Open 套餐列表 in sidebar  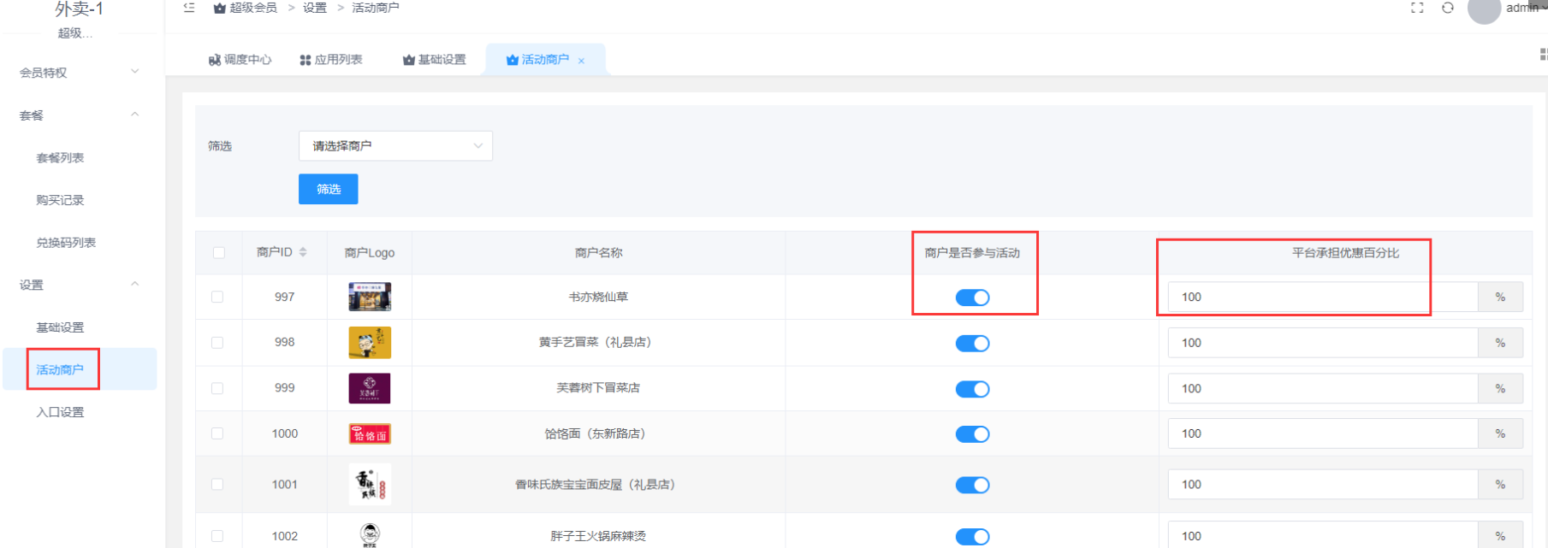coord(60,158)
